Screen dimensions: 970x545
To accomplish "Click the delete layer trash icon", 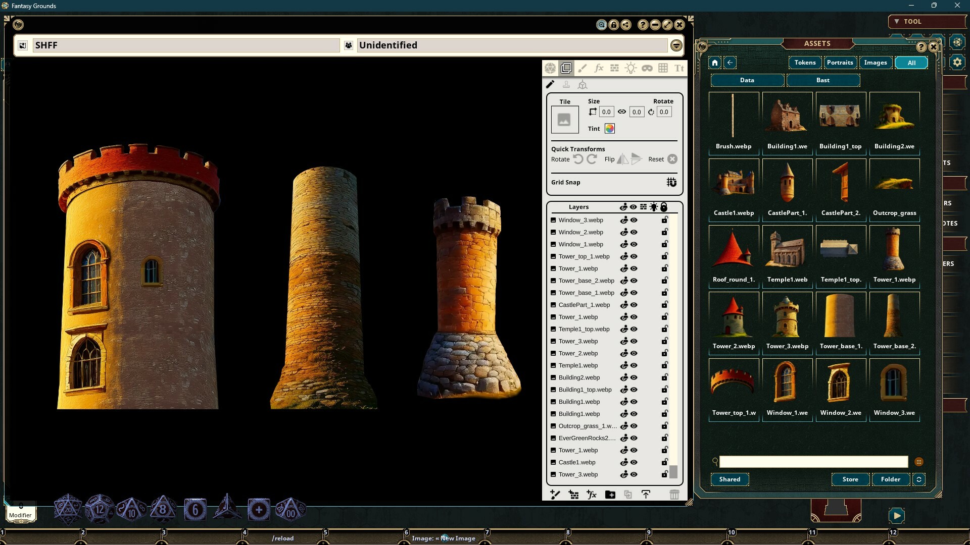I will 675,495.
